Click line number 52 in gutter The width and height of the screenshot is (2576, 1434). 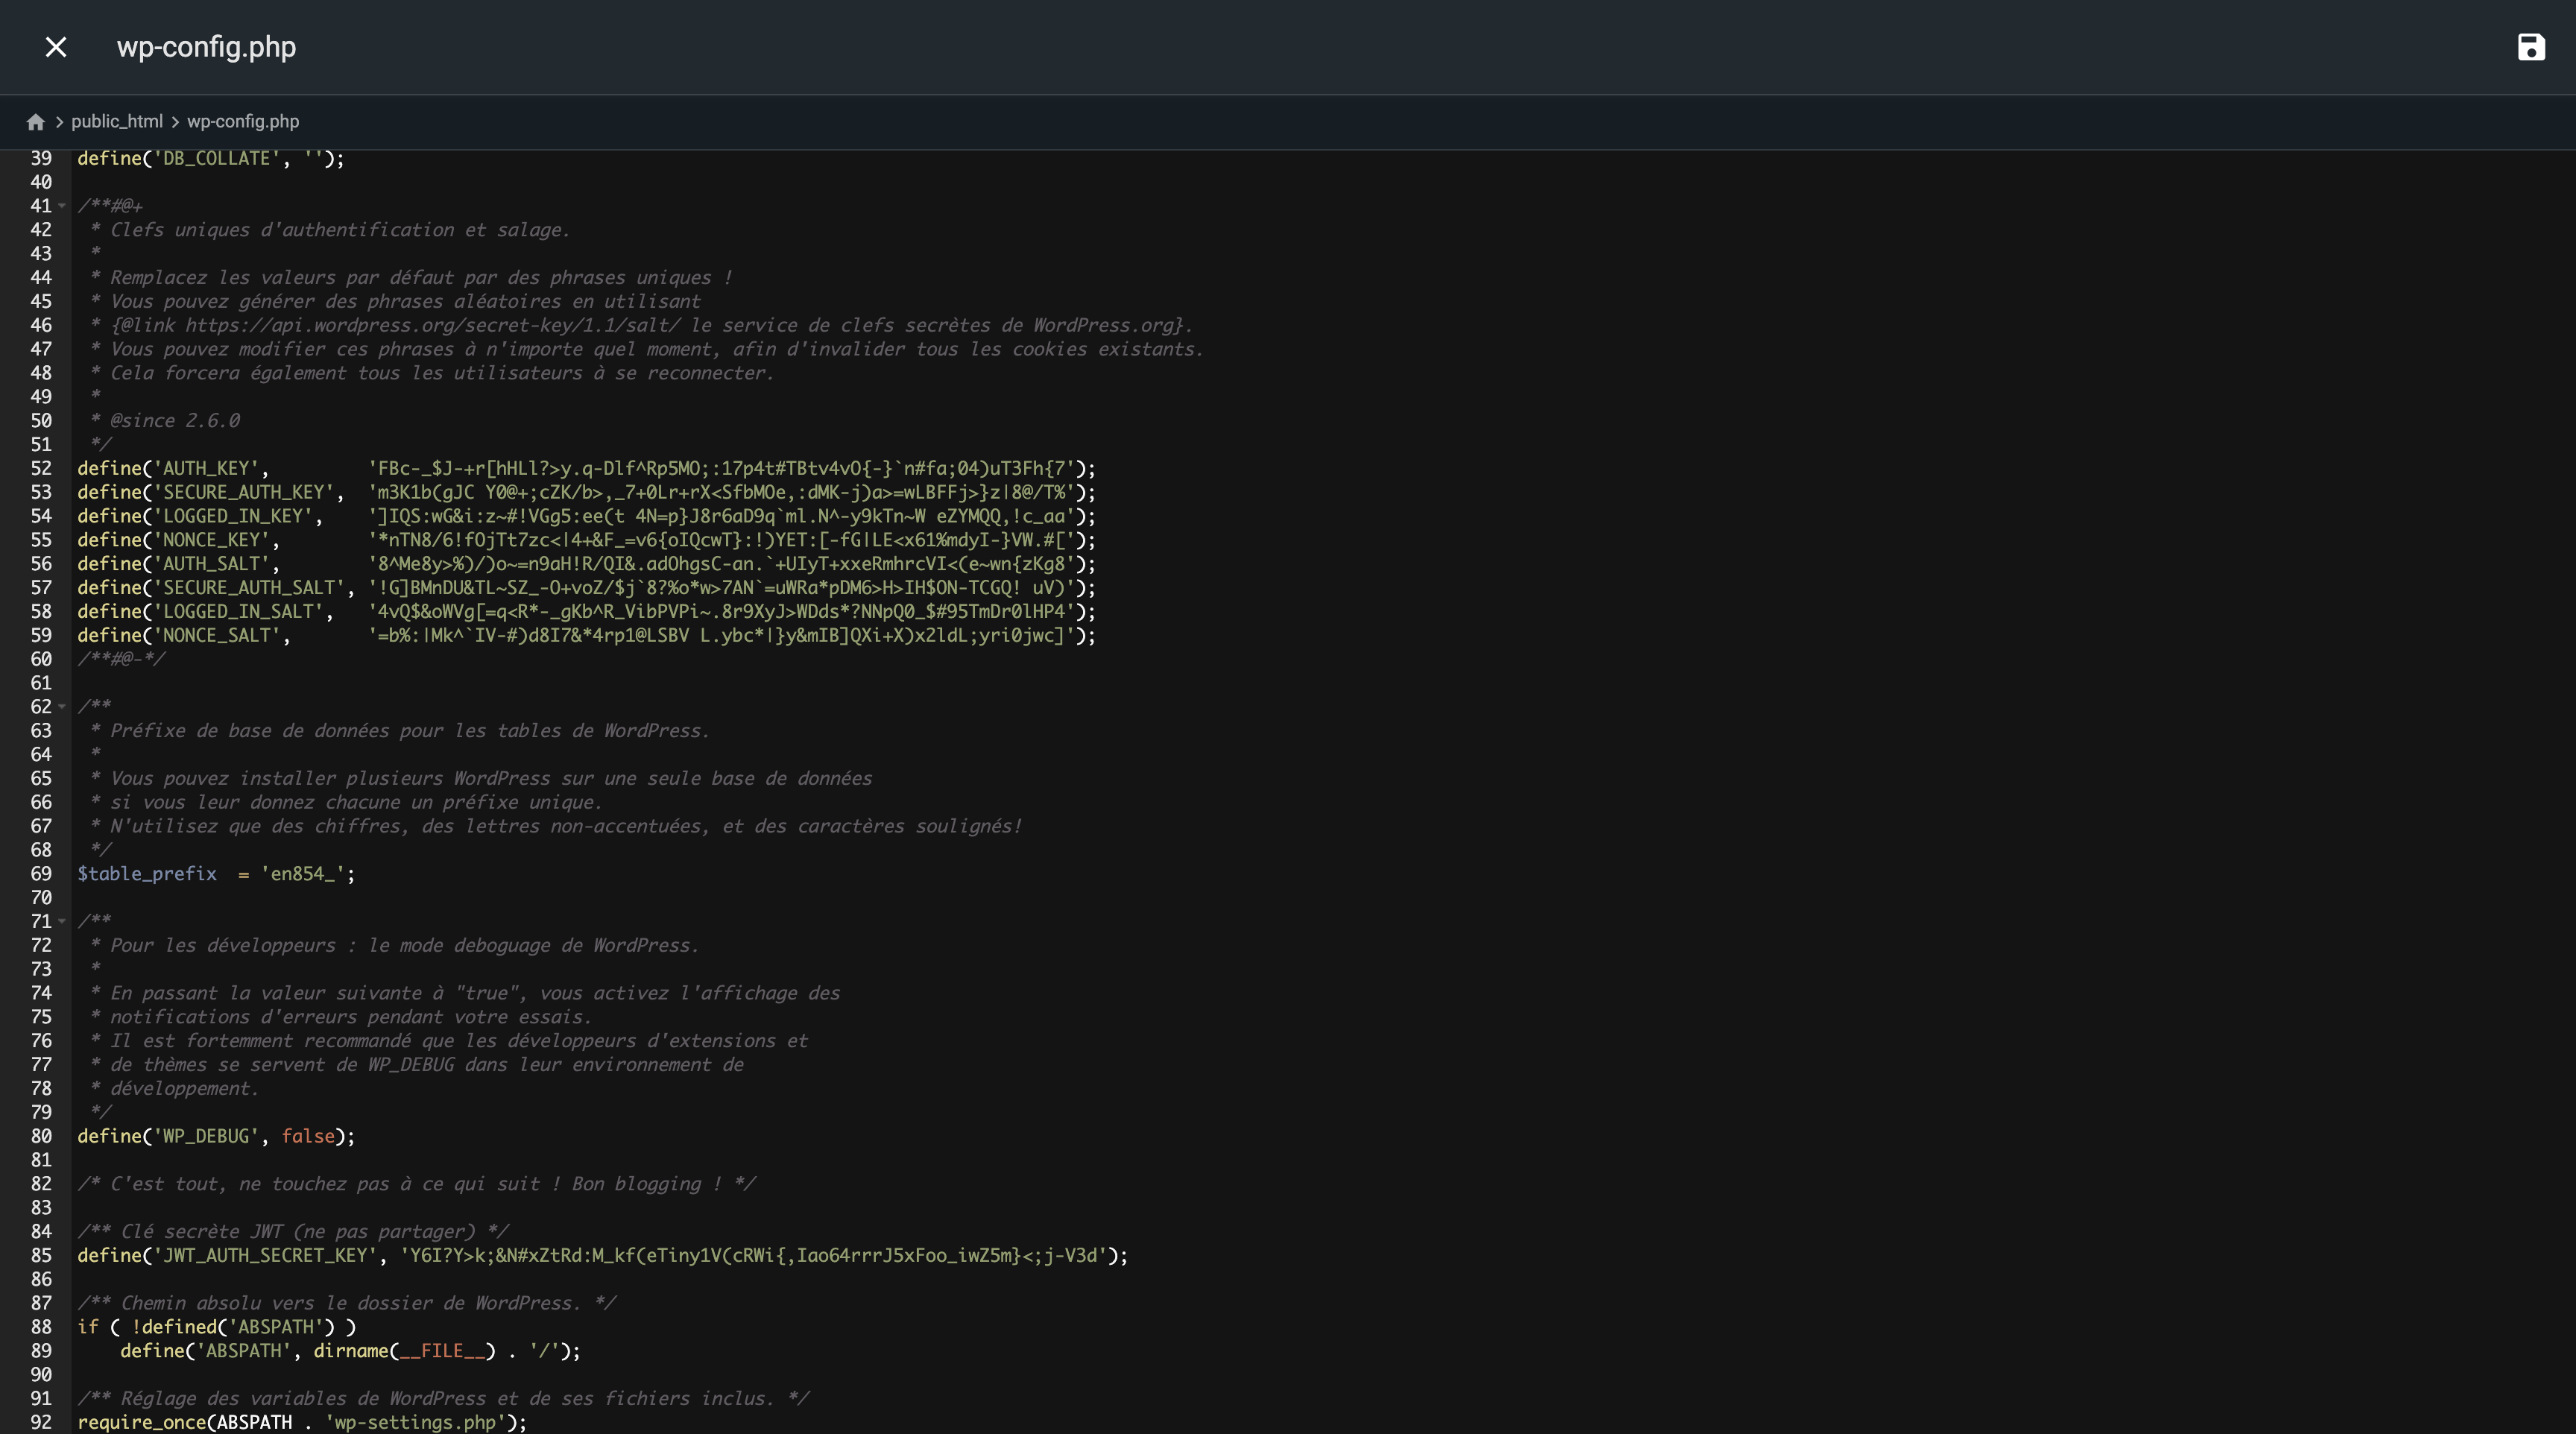coord(41,468)
